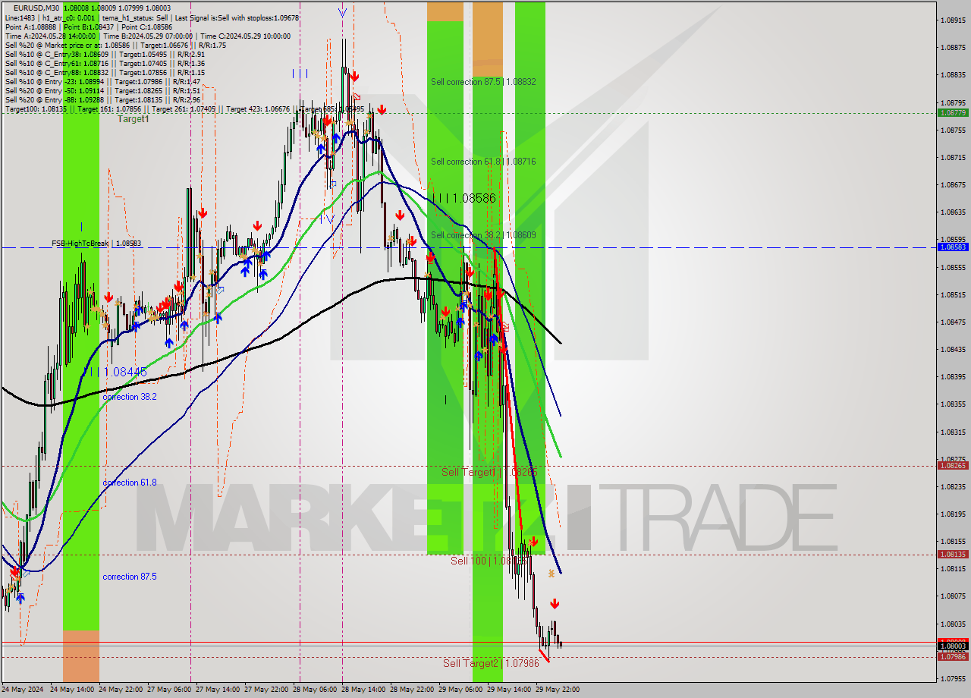Click the 28 May 14:00 time label

[x=363, y=690]
